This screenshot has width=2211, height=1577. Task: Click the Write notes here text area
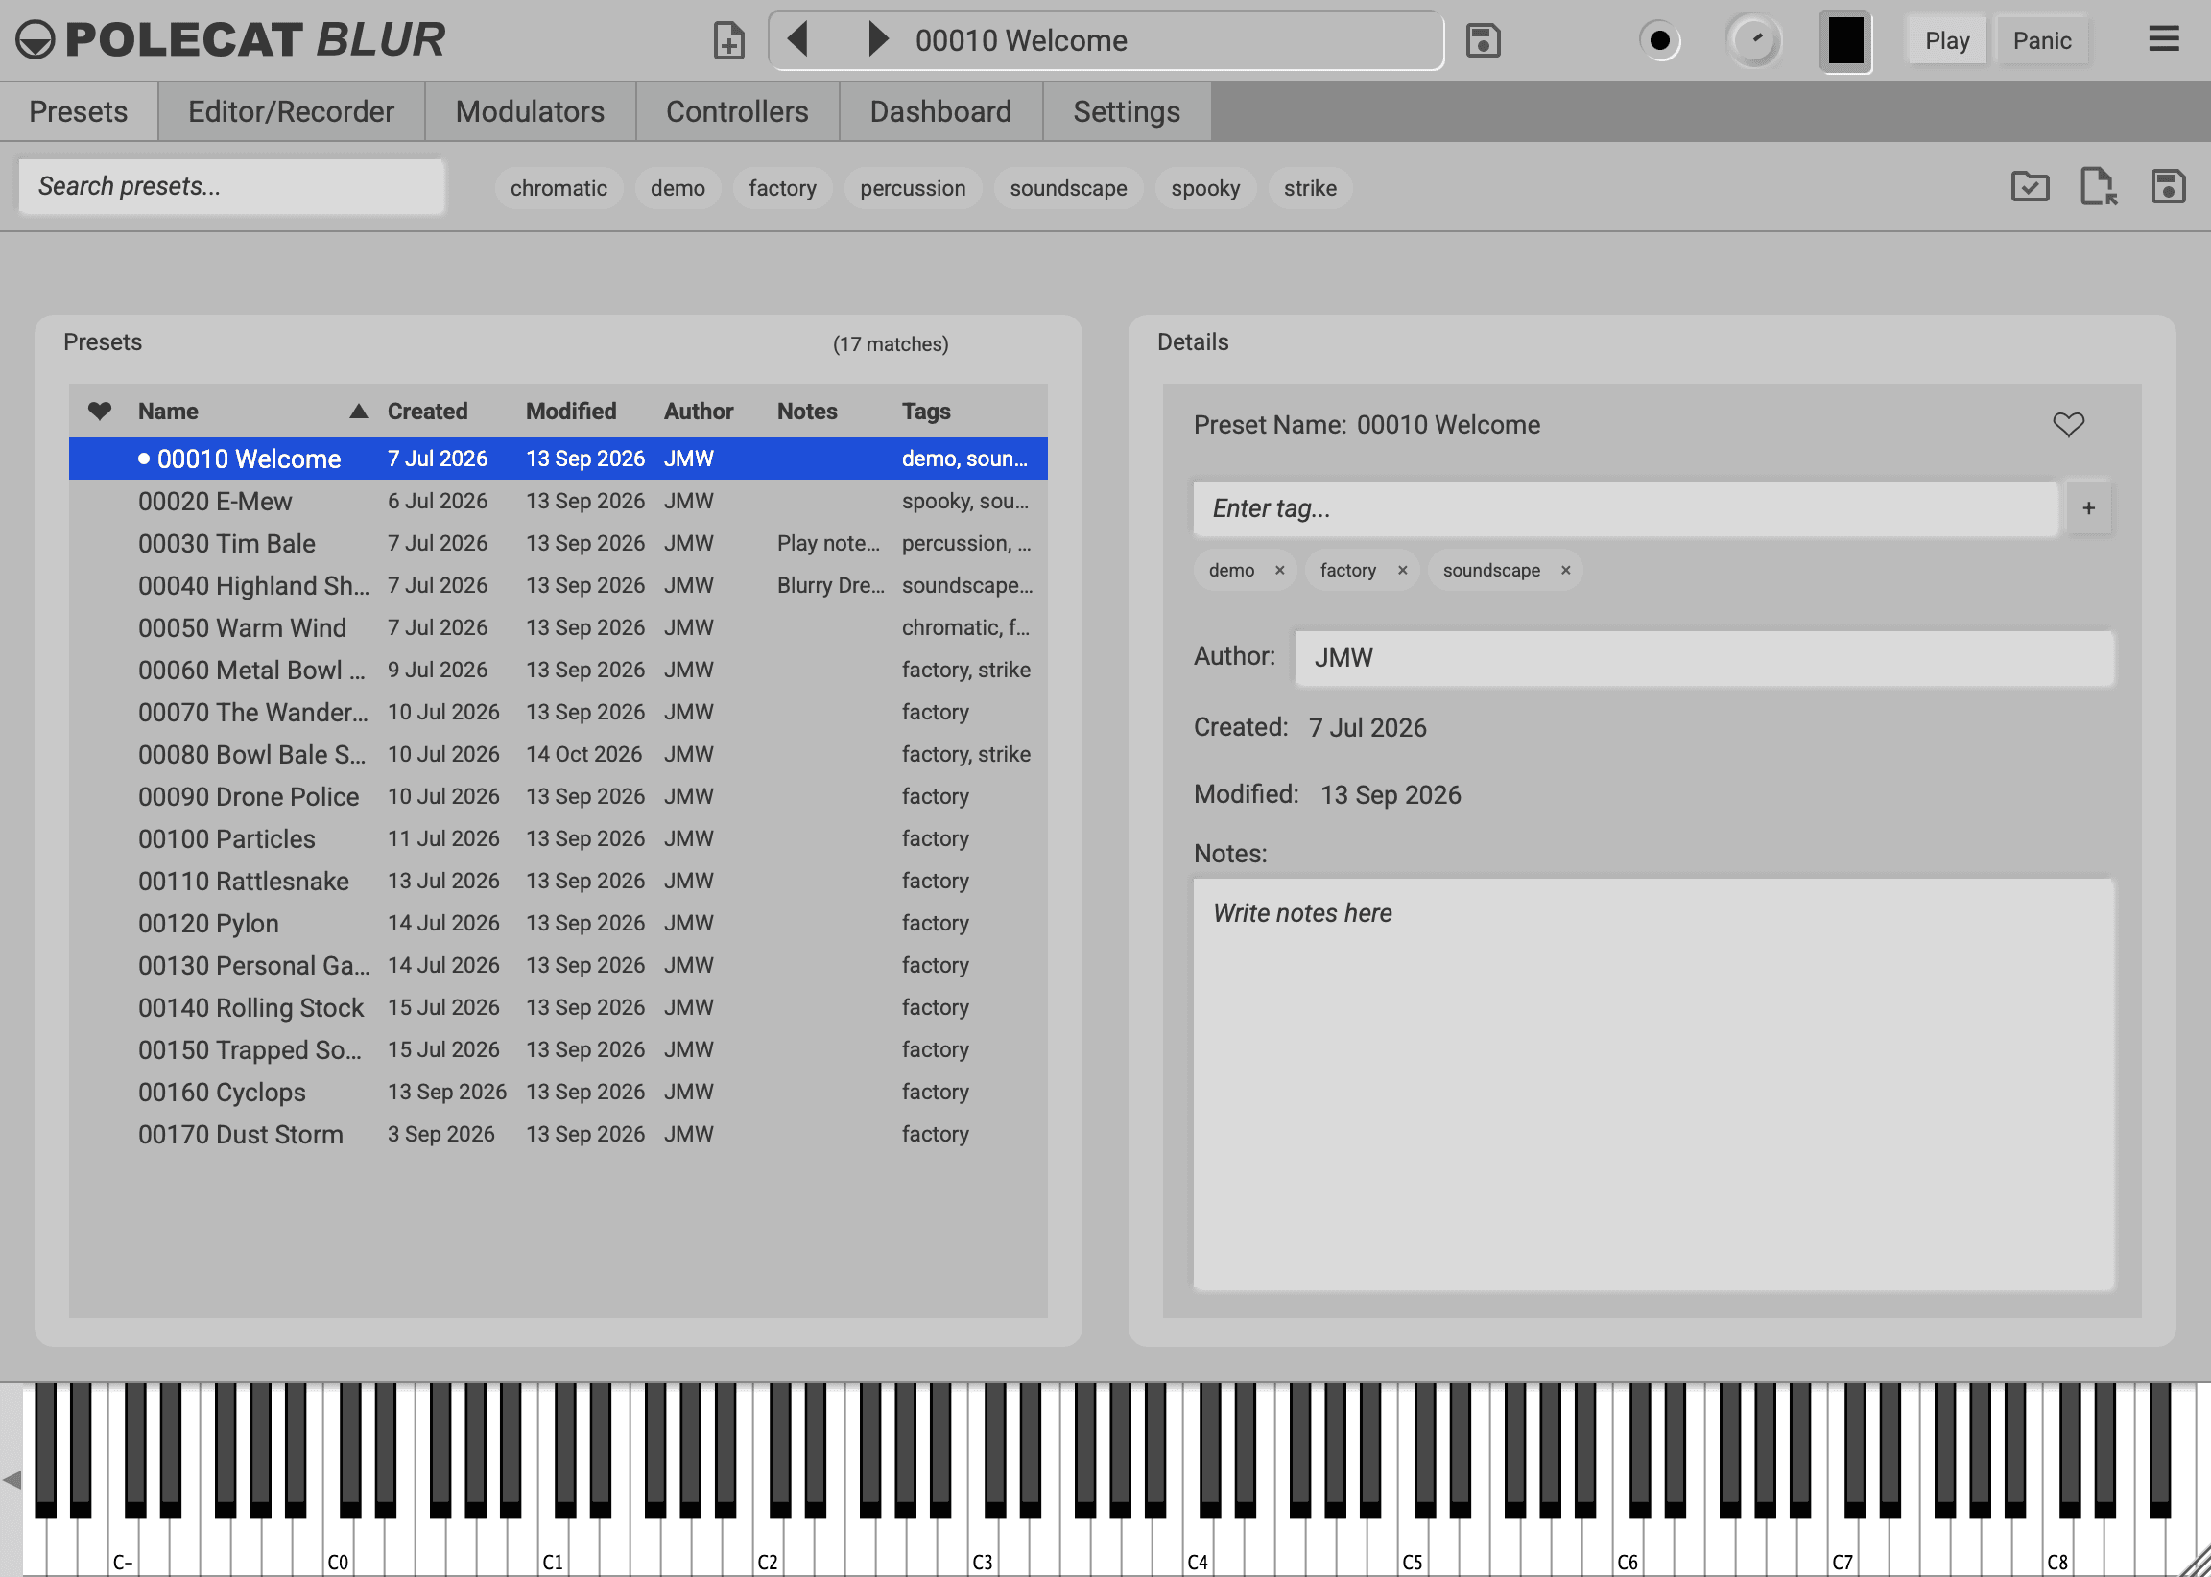pos(1652,1084)
